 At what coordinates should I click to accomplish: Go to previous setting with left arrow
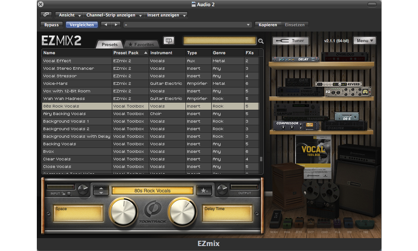coord(106,24)
